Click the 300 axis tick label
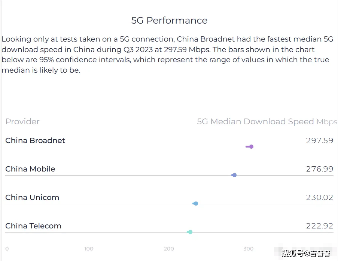The height and width of the screenshot is (261, 338). pyautogui.click(x=248, y=249)
